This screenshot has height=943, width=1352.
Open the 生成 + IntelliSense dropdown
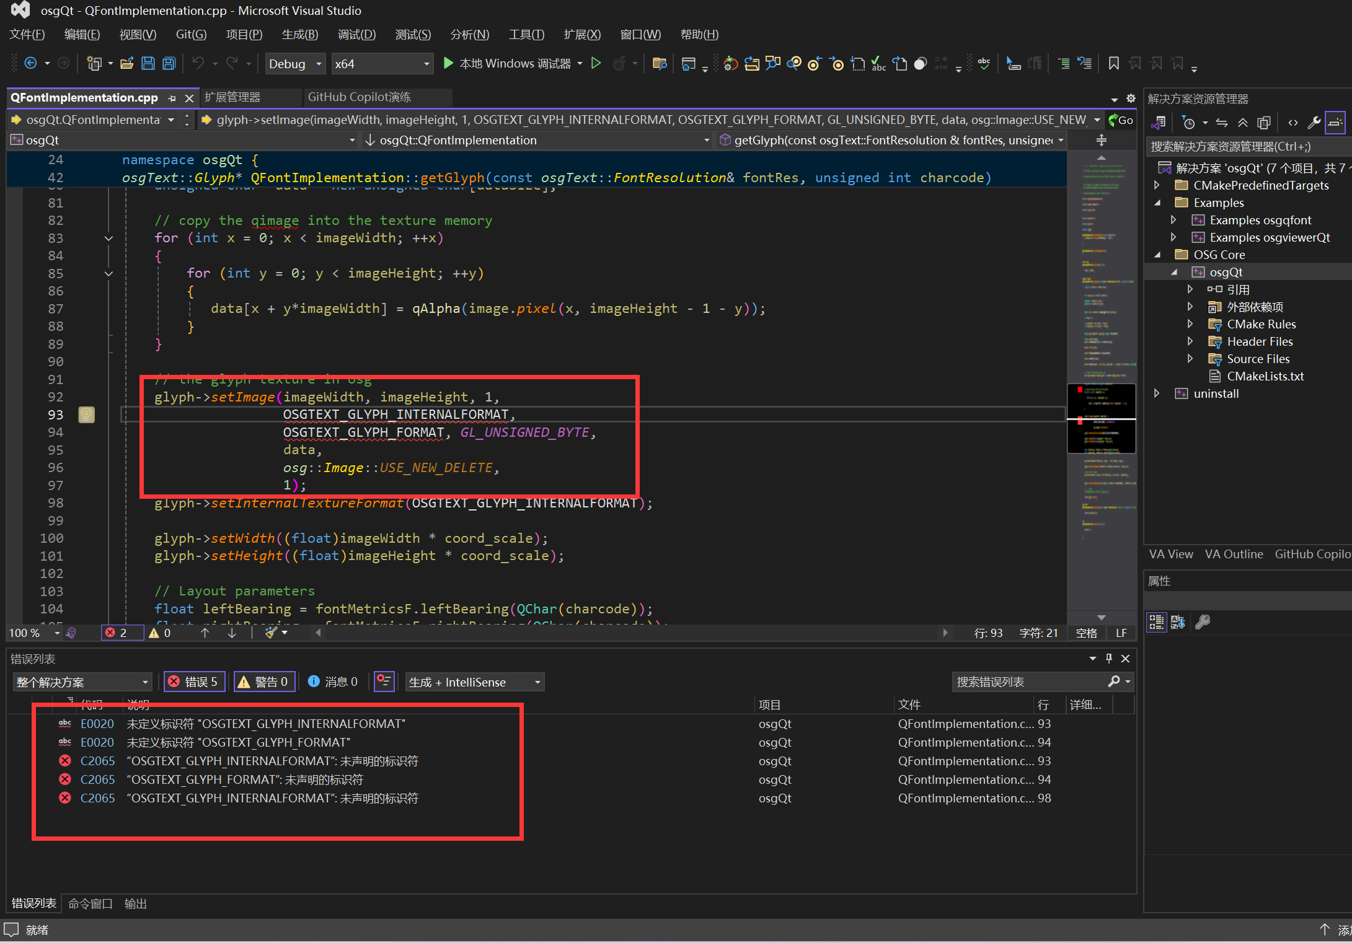[475, 682]
